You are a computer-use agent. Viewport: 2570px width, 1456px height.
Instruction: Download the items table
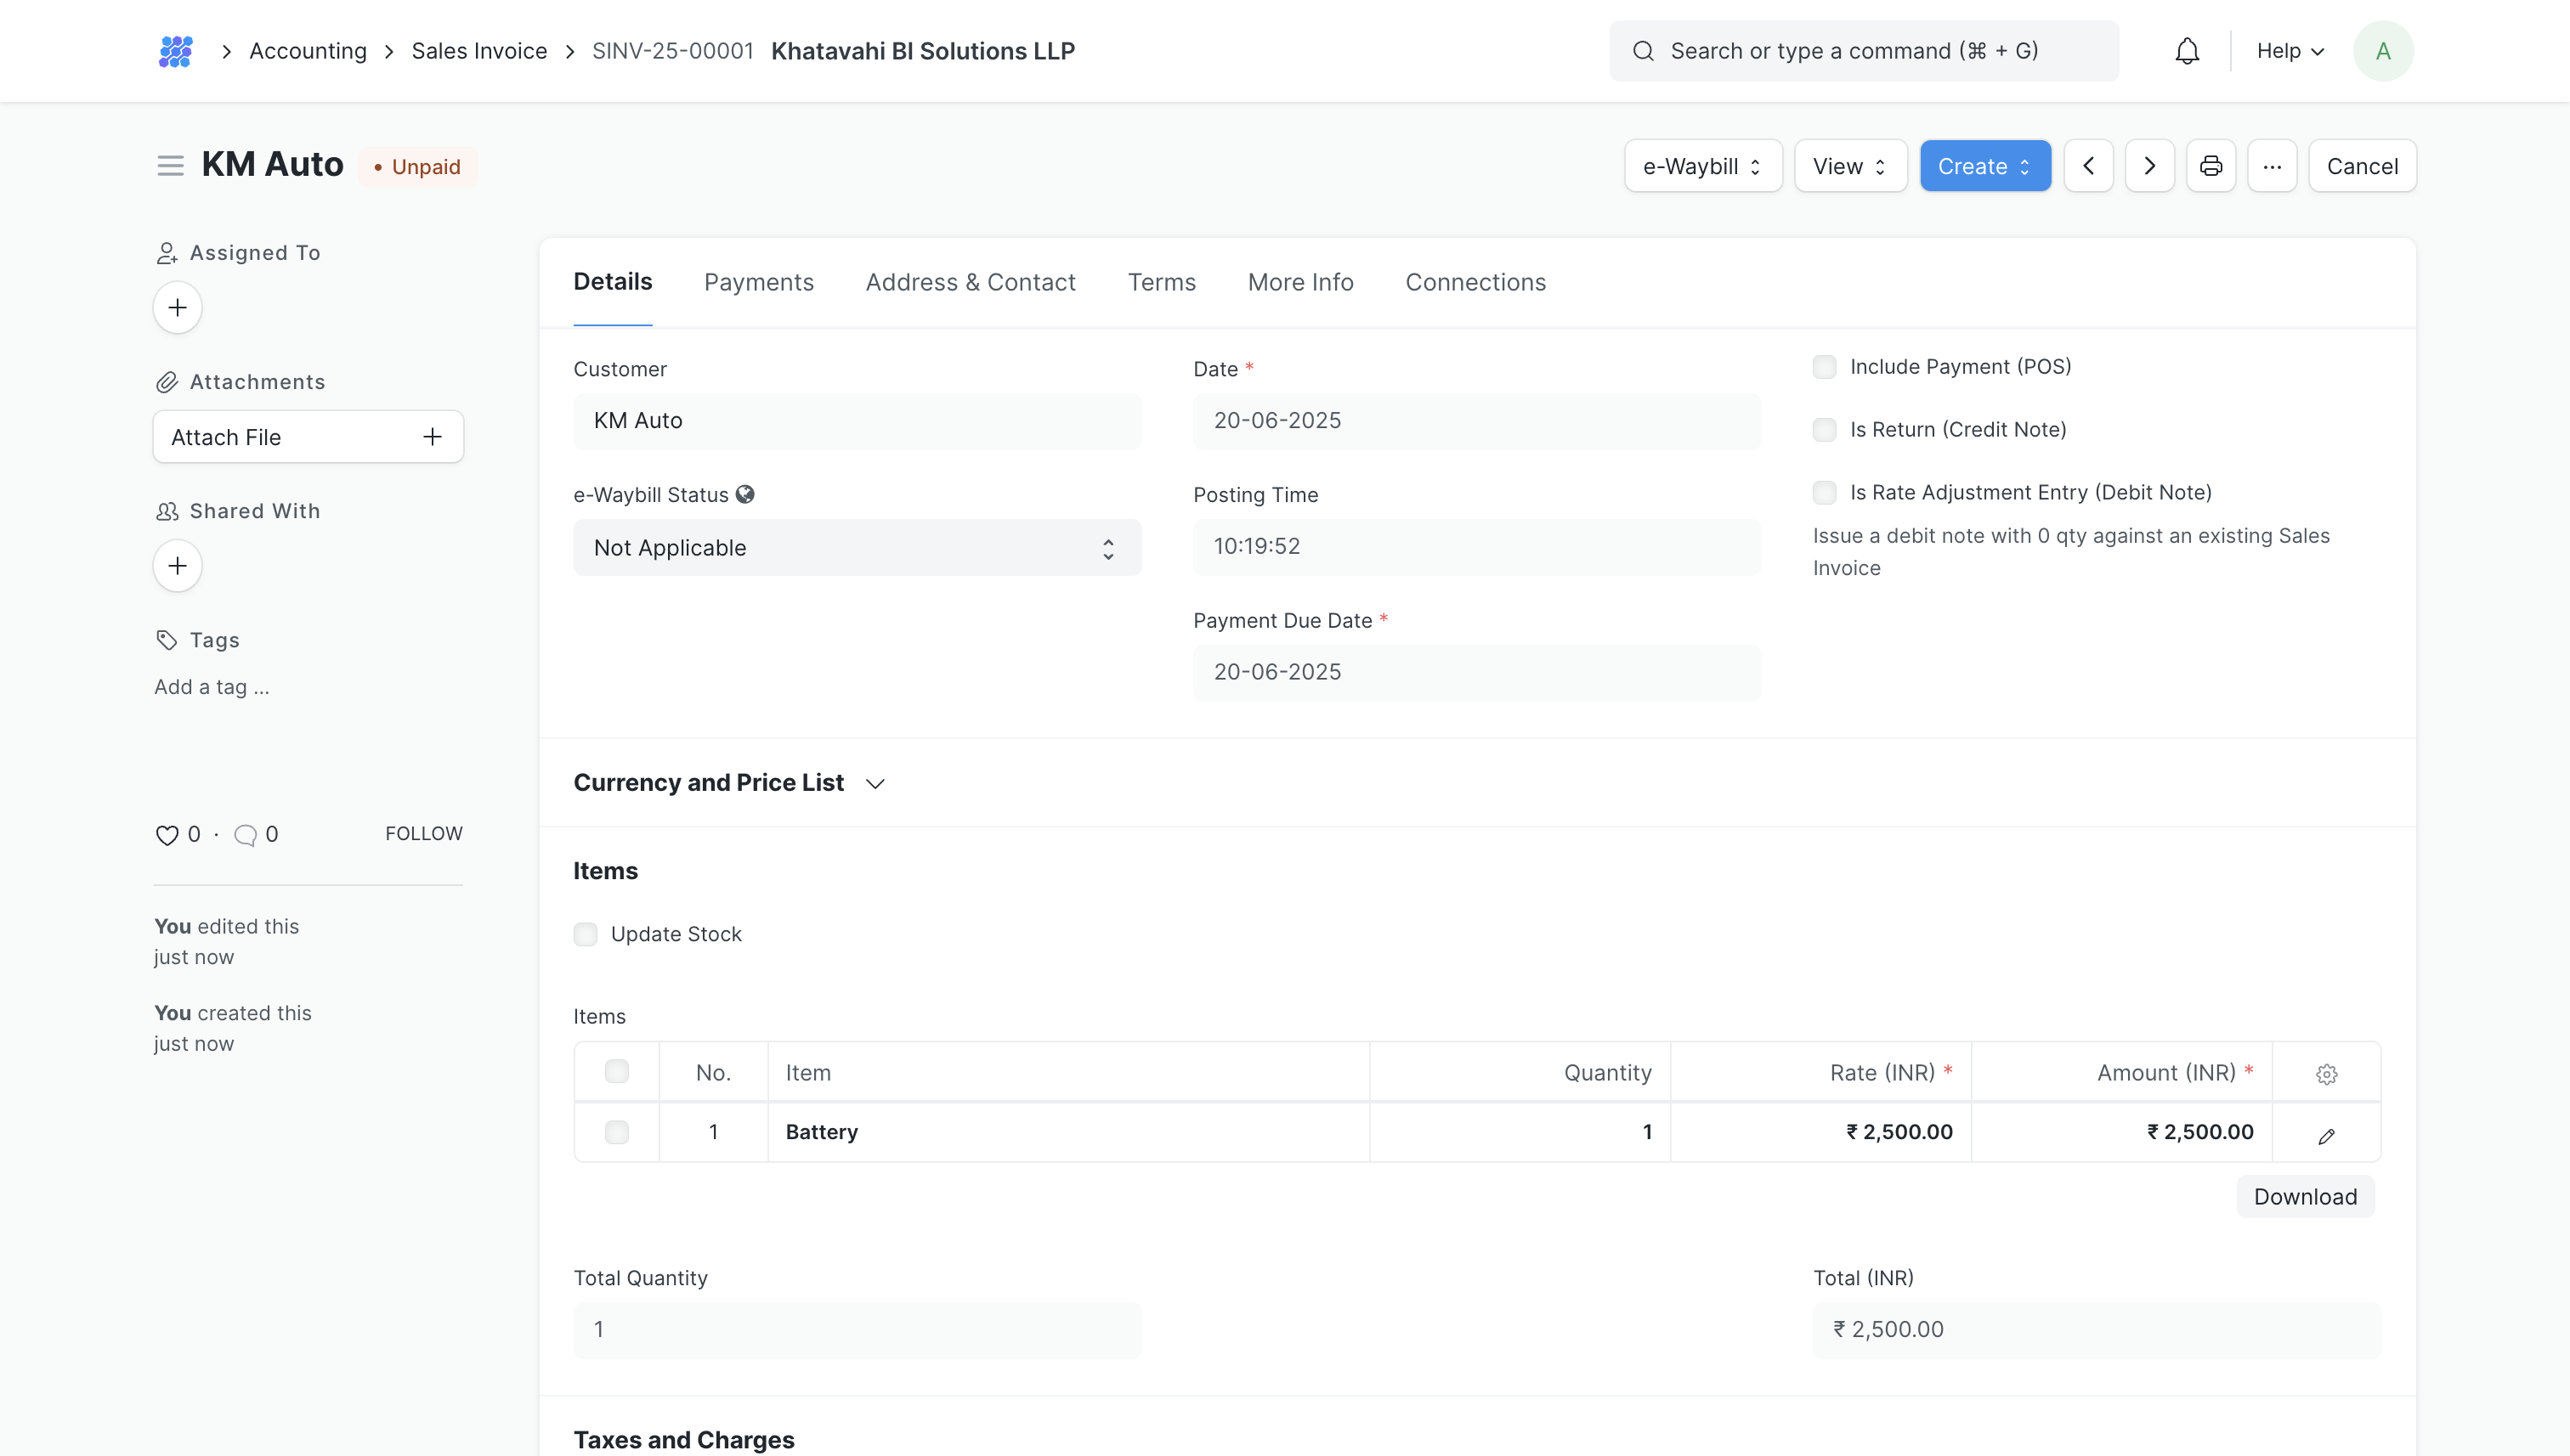tap(2305, 1197)
